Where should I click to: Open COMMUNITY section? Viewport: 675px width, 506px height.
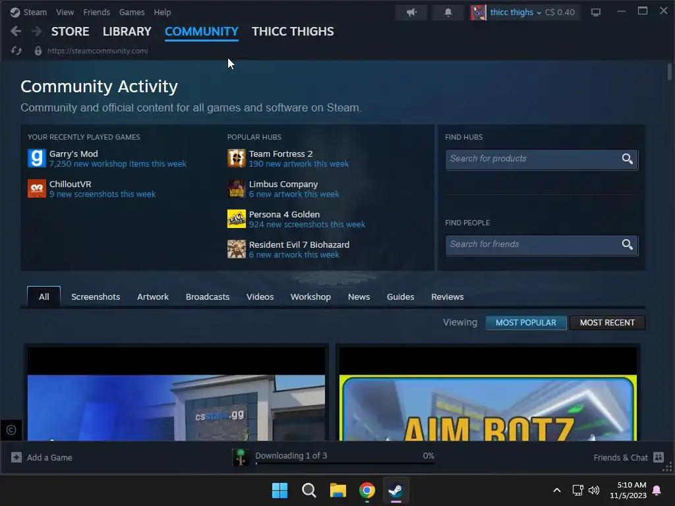tap(202, 32)
